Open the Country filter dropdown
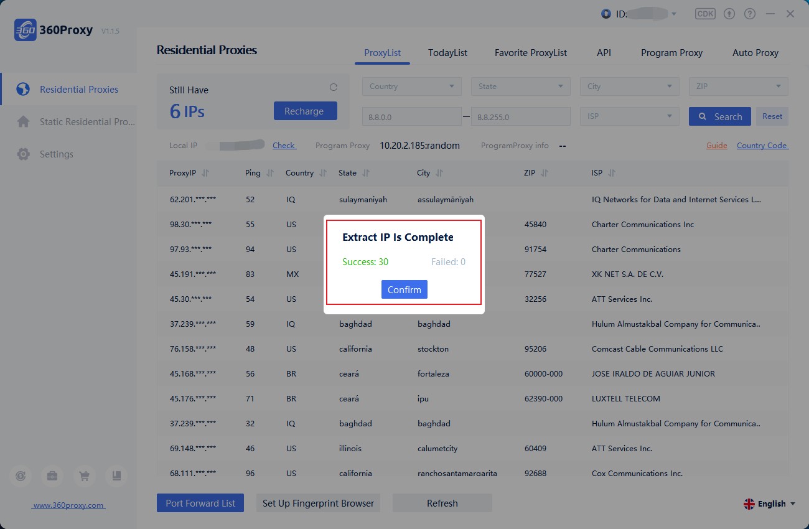The image size is (809, 529). coord(412,87)
